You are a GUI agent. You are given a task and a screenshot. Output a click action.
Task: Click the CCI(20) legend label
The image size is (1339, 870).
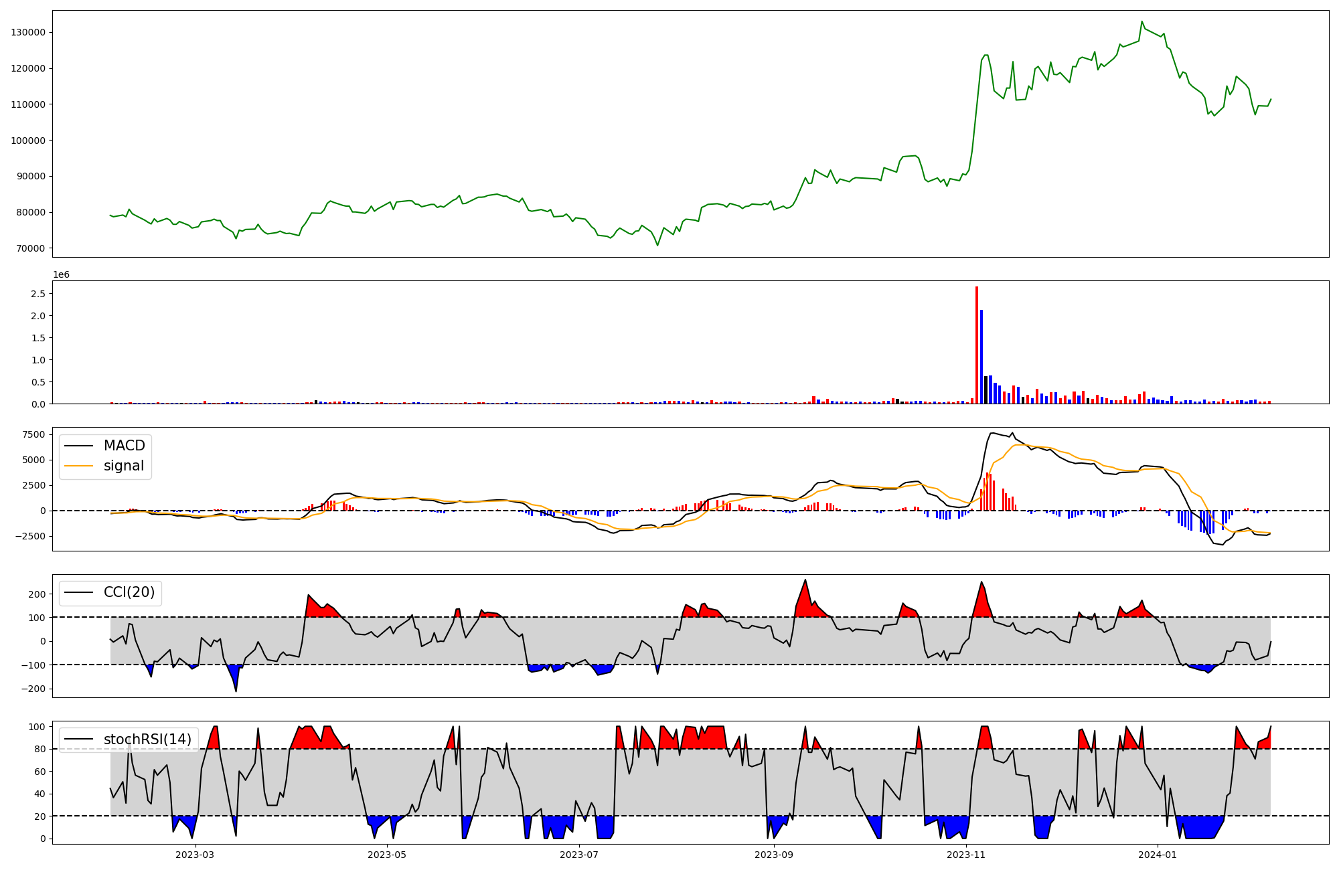coord(129,592)
